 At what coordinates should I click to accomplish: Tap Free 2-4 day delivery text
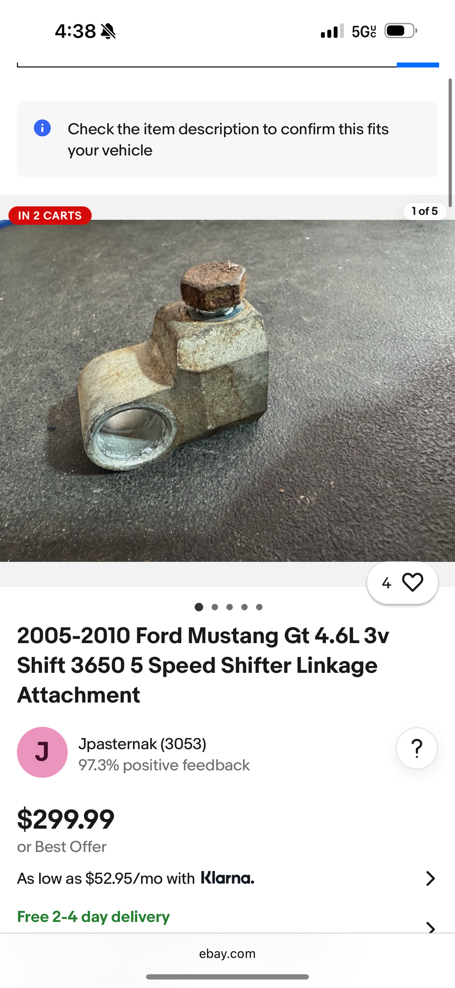coord(93,917)
